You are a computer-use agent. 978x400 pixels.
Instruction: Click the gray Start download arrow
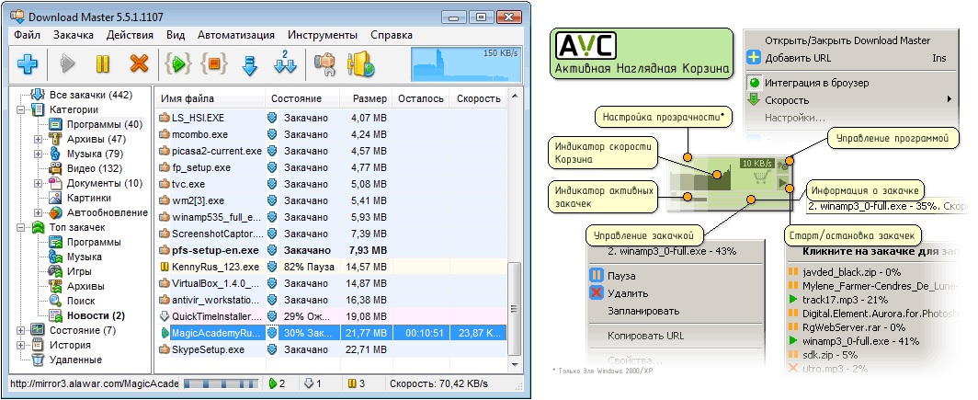pos(67,63)
